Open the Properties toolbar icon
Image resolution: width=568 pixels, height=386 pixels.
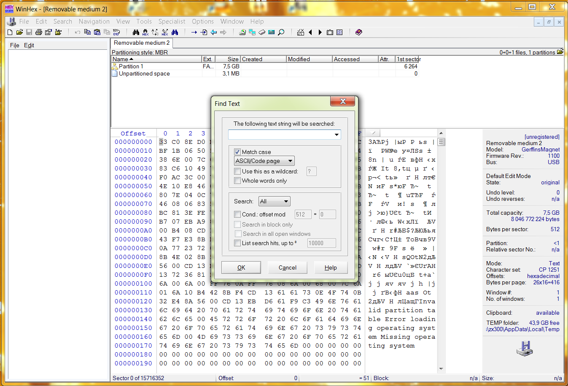48,32
